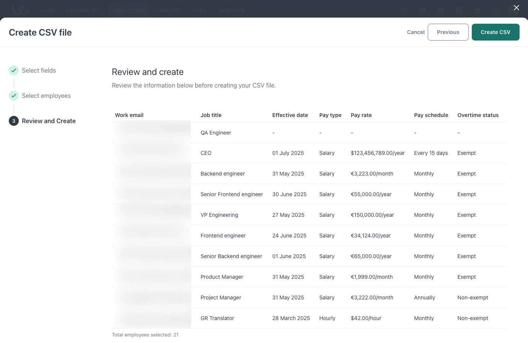Open the Reports menu in the navigation bar
This screenshot has height=343, width=528.
click(231, 11)
